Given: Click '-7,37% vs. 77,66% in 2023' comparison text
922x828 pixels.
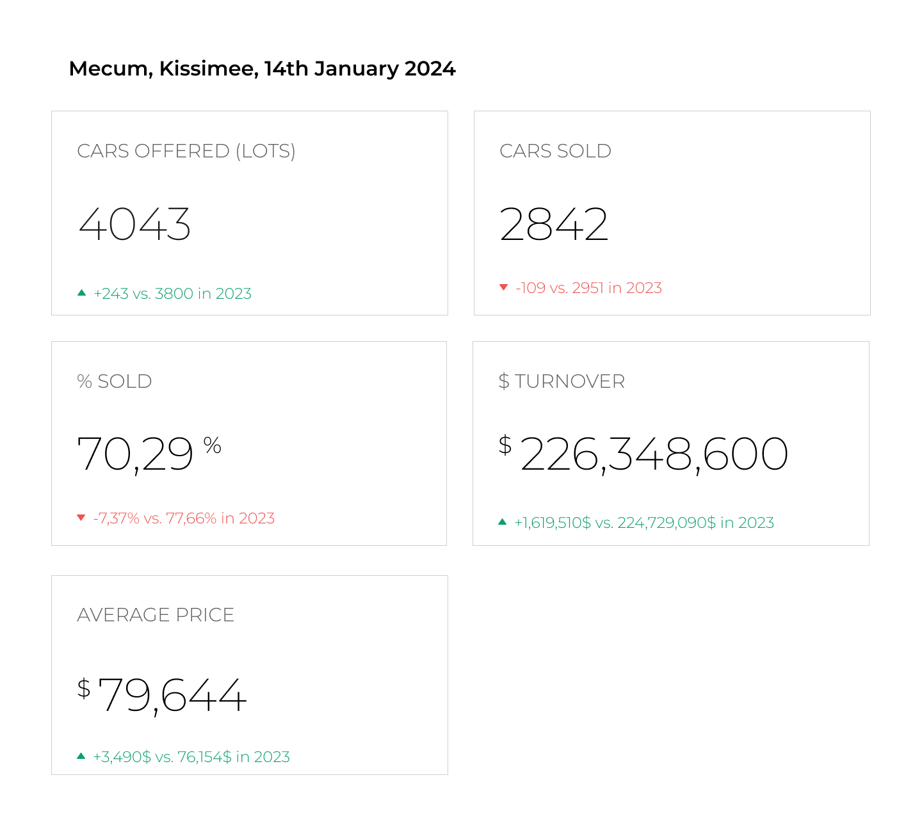Looking at the screenshot, I should tap(184, 518).
